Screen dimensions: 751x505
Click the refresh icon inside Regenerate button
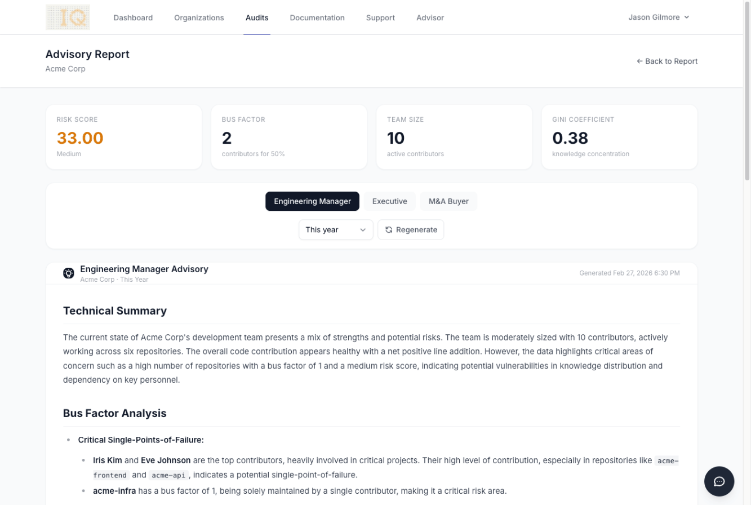[x=389, y=229]
